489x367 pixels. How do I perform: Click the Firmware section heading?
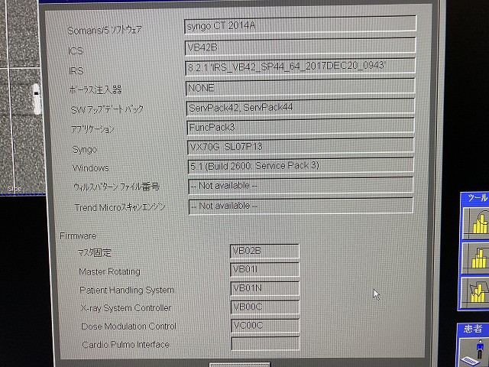point(78,236)
